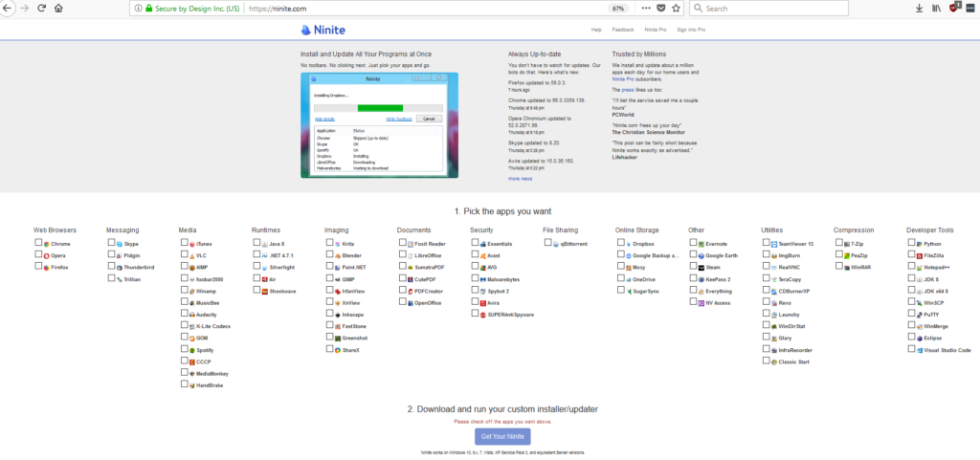Check the OneDrive checkbox
The image size is (980, 460).
click(620, 278)
